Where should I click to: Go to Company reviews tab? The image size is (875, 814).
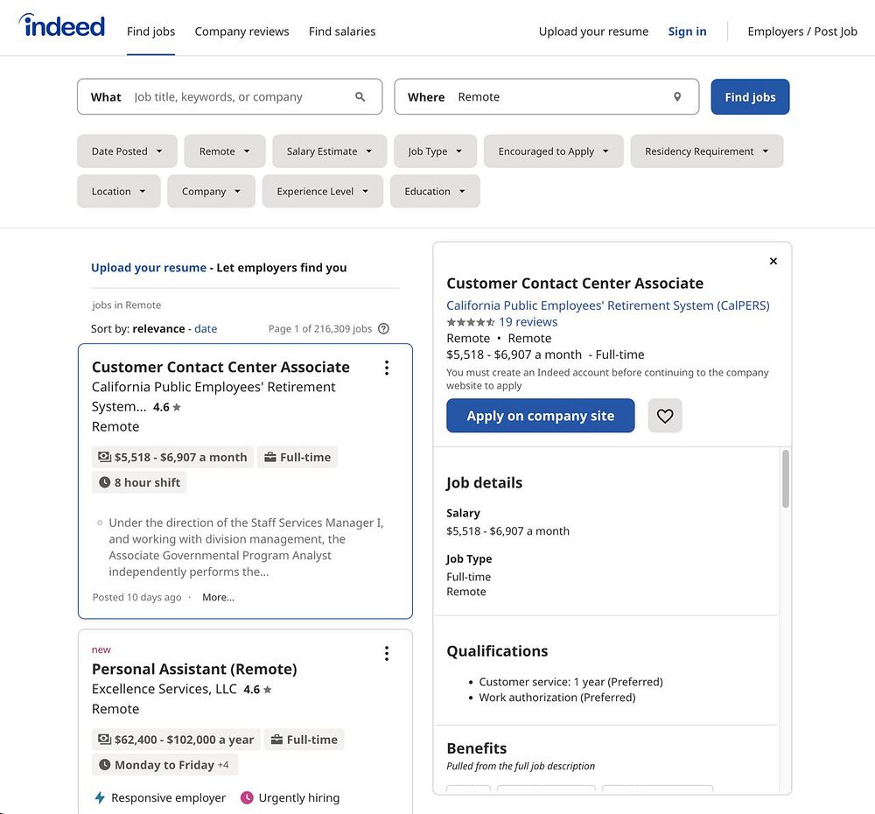[241, 32]
